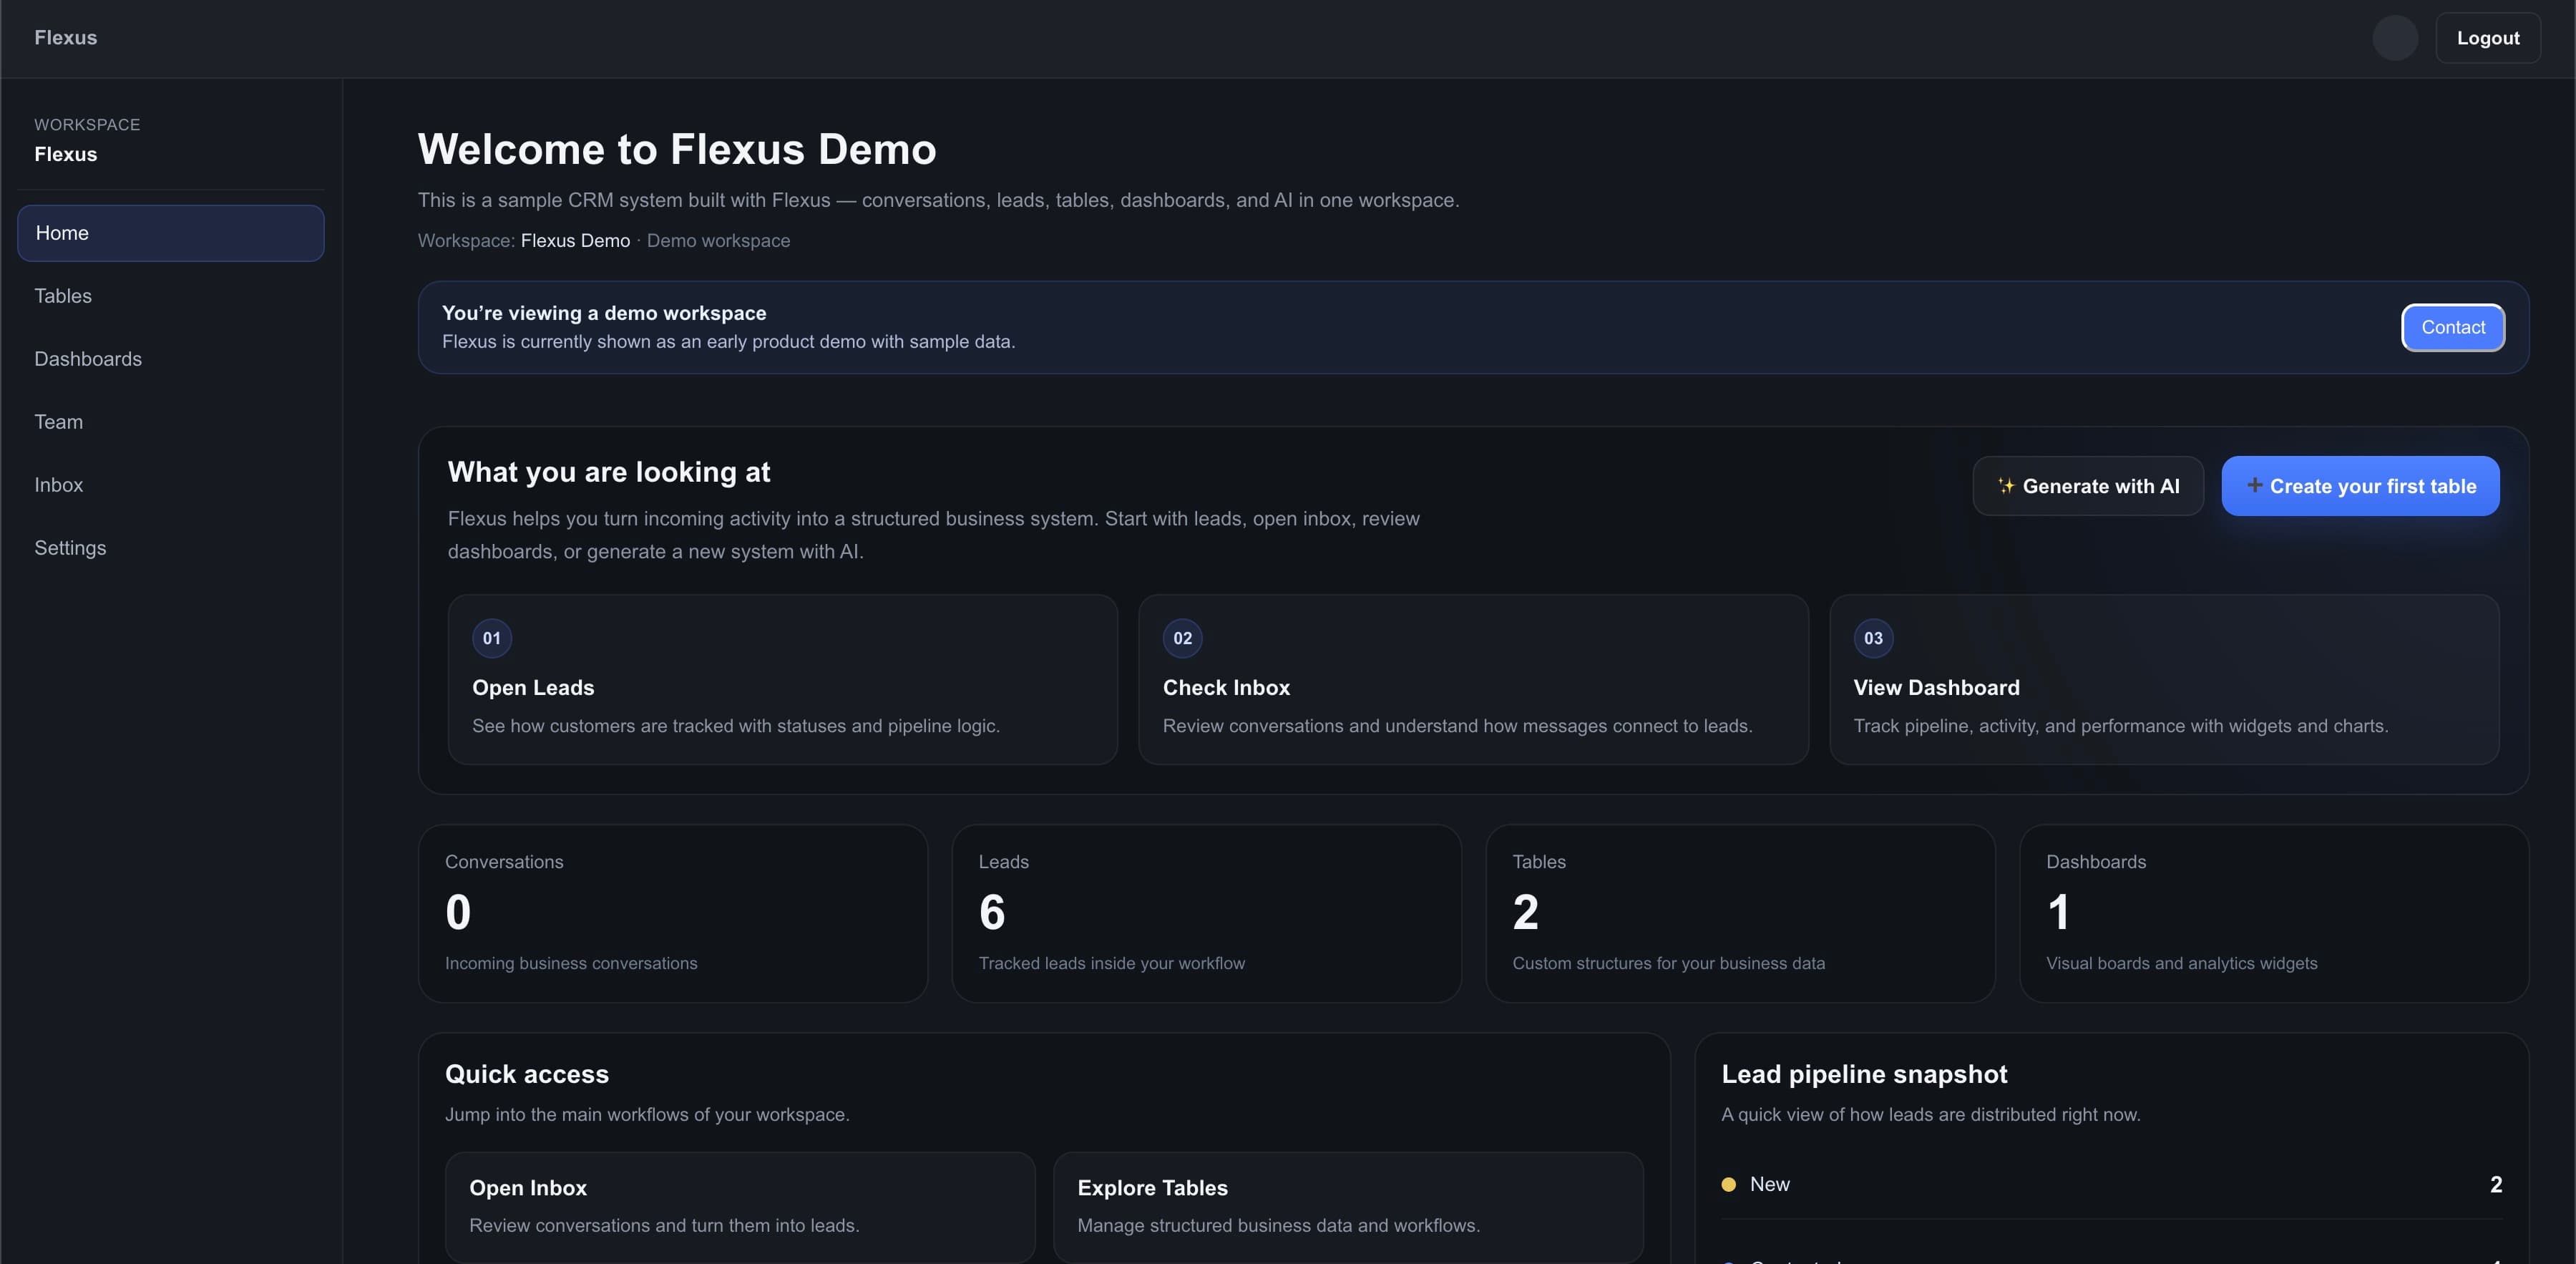Viewport: 2576px width, 1264px height.
Task: Click the yellow New status dot
Action: tap(1730, 1185)
